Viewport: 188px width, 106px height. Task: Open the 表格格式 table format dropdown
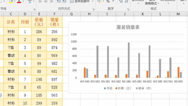[152, 3]
